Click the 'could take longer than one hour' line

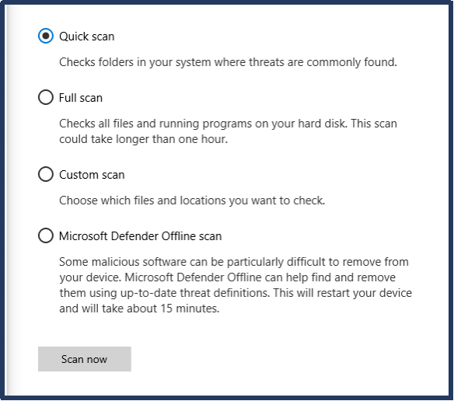(x=143, y=139)
